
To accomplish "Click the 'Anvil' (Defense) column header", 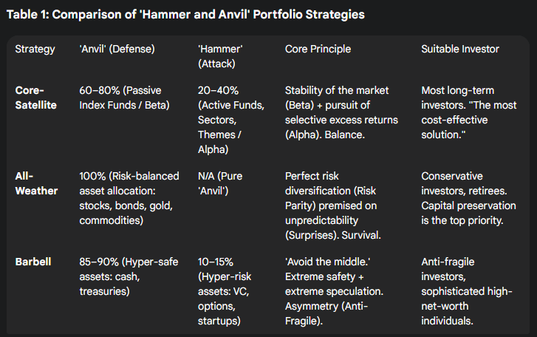I will click(x=117, y=50).
